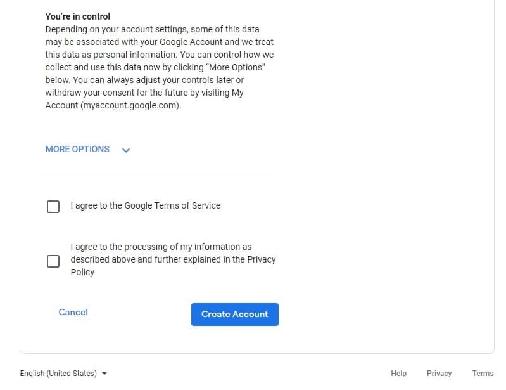Click the 'You're in control' heading
This screenshot has width=506, height=390.
pyautogui.click(x=78, y=16)
